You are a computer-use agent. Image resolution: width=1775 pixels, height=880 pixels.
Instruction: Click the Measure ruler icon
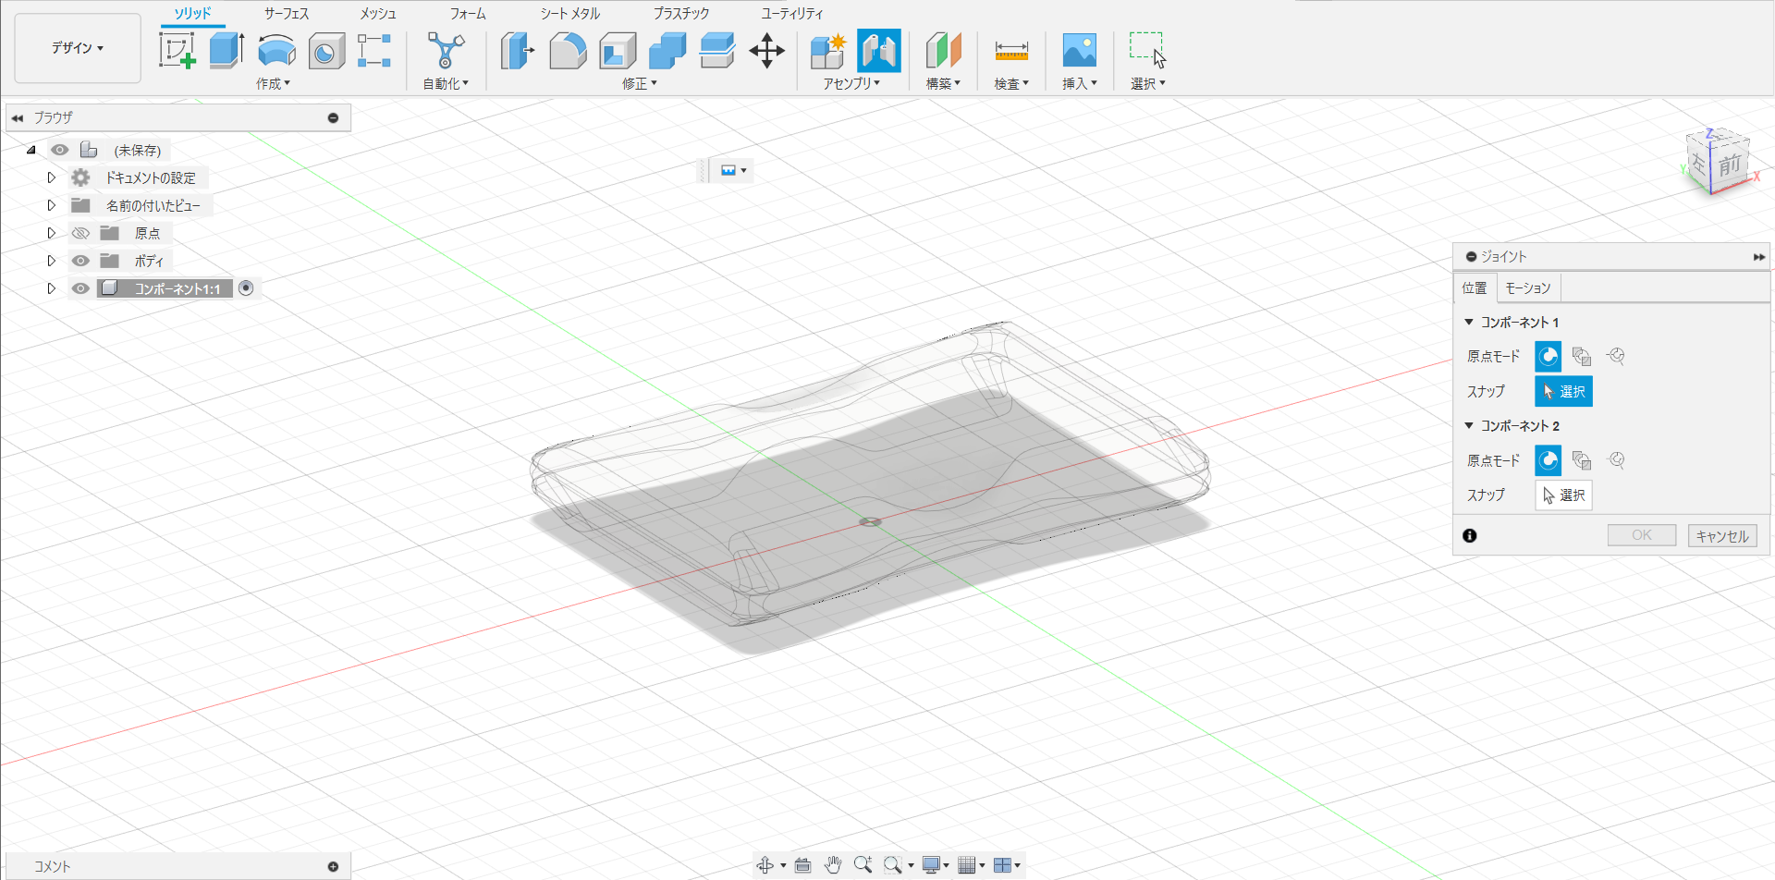click(x=1010, y=50)
